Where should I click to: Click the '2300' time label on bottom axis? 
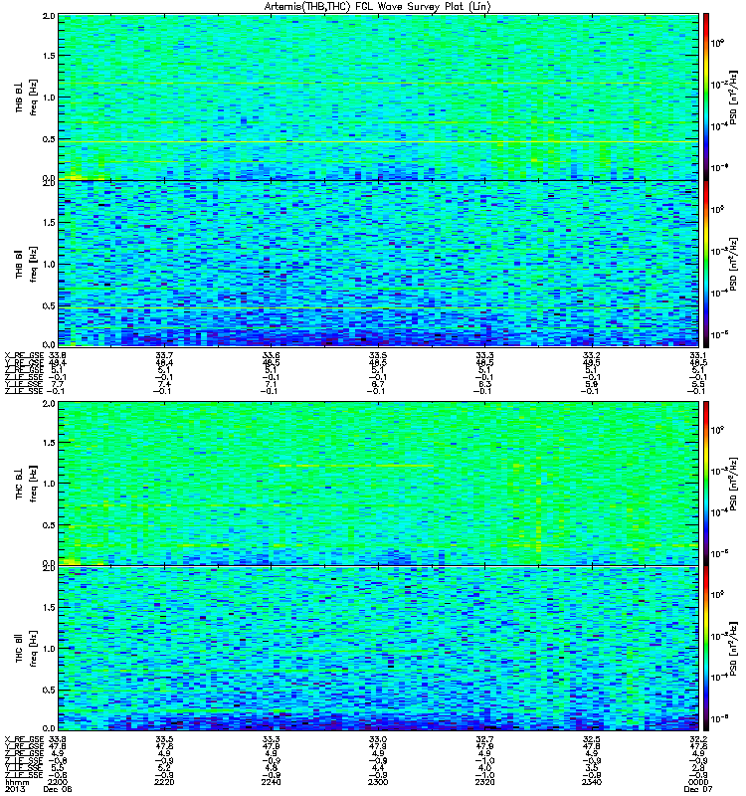378,782
